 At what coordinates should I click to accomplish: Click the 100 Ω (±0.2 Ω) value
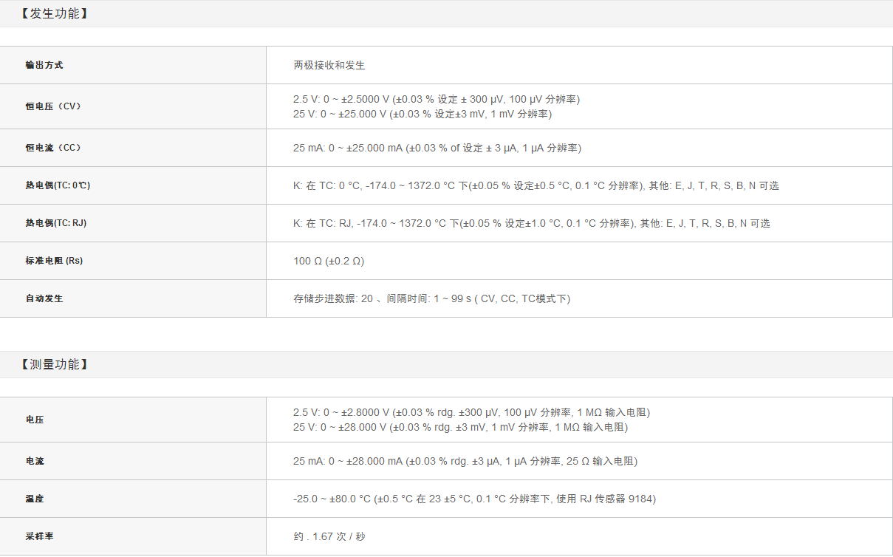[x=329, y=261]
